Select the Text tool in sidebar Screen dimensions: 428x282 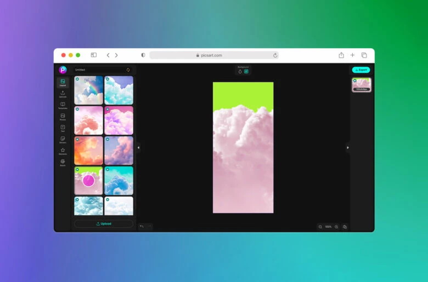(x=63, y=128)
